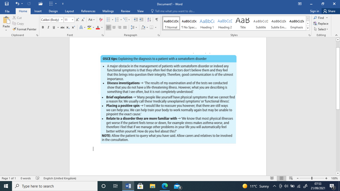
Task: Expand the Paste options arrow
Action: click(6, 30)
